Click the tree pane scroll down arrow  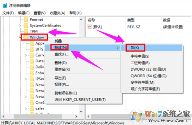81,111
